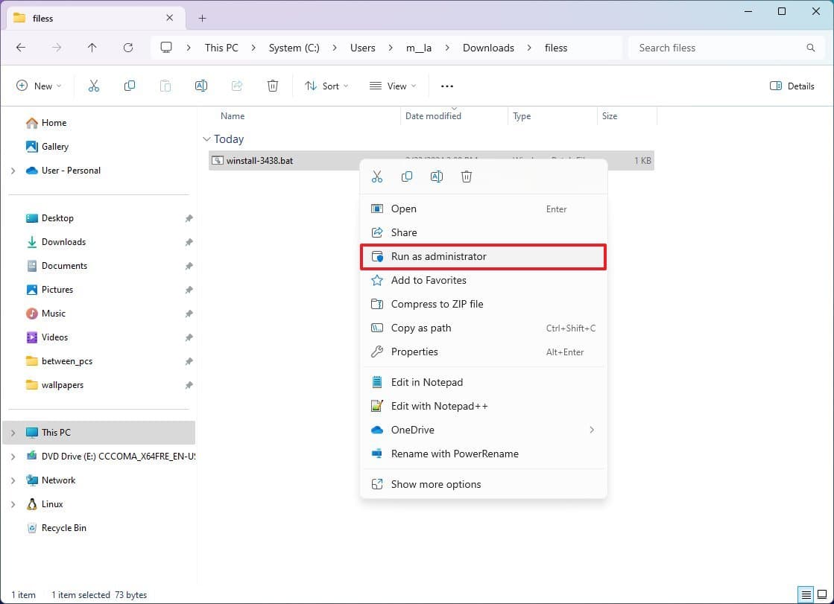Switch to large thumbnails view in status bar
The width and height of the screenshot is (834, 604).
[x=822, y=595]
